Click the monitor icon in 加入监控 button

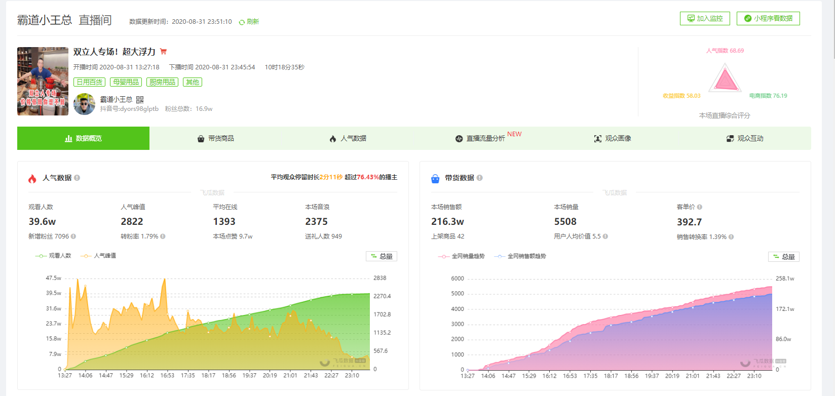(x=691, y=18)
